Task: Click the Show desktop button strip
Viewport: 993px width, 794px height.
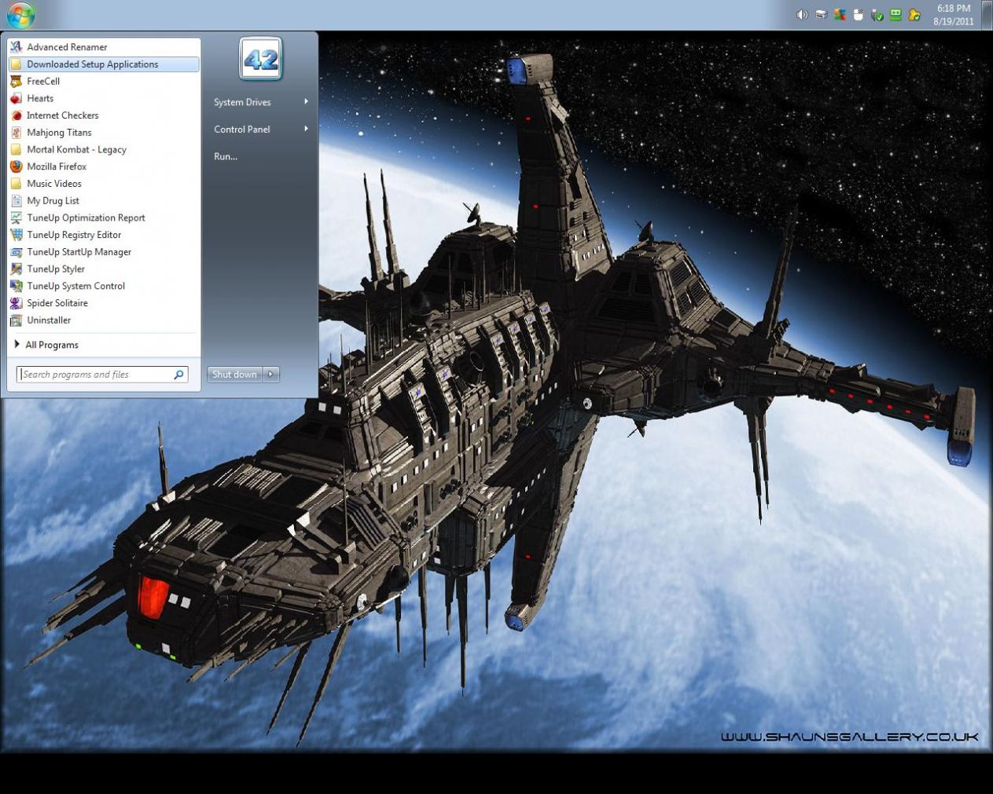Action: [x=987, y=15]
